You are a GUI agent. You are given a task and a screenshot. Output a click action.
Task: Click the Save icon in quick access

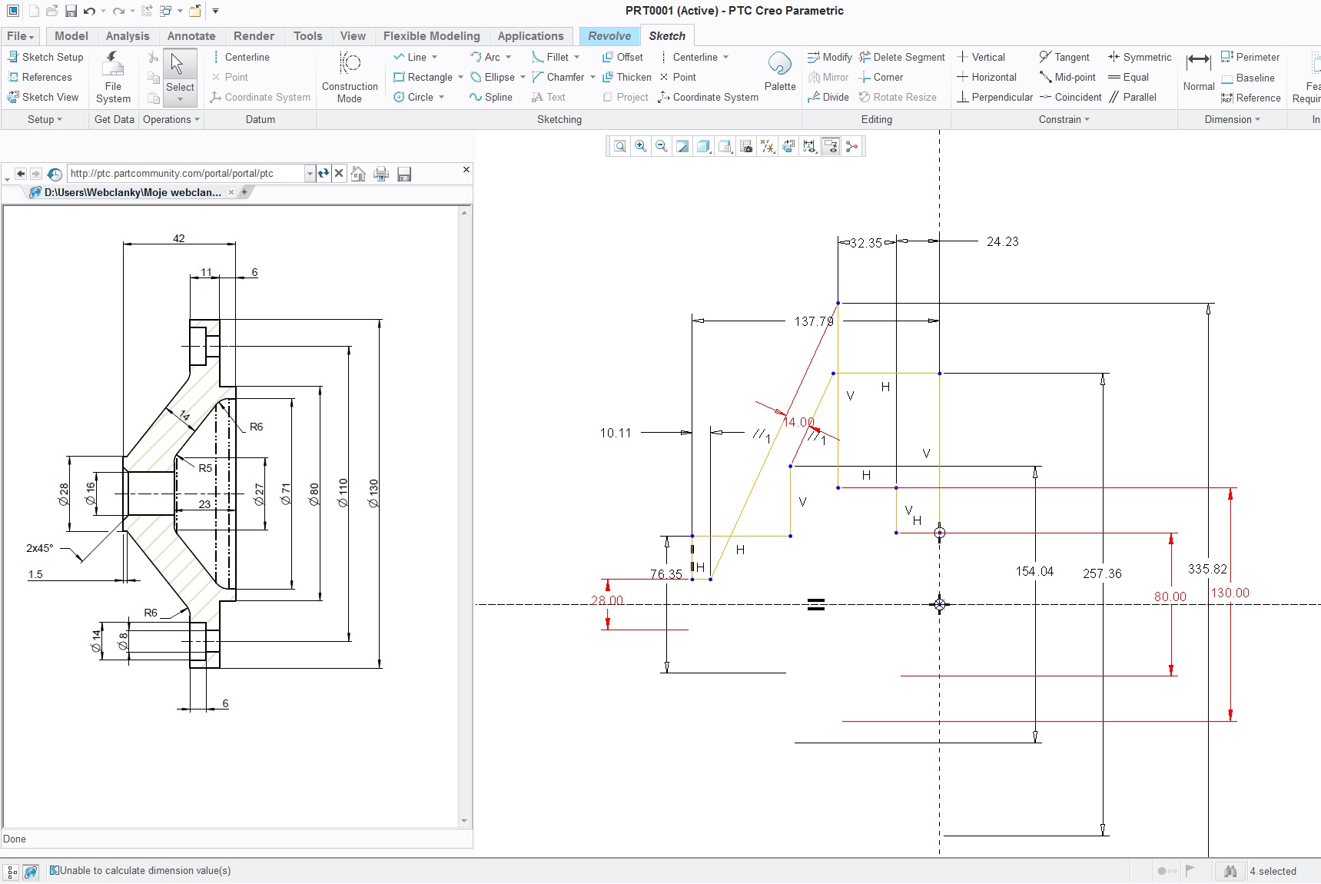[x=71, y=11]
